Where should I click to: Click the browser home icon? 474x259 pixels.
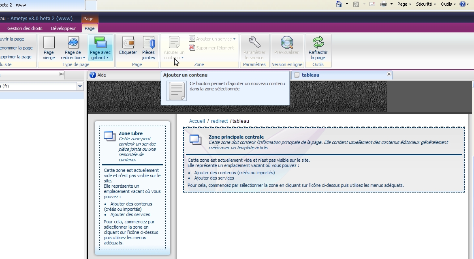(x=339, y=4)
